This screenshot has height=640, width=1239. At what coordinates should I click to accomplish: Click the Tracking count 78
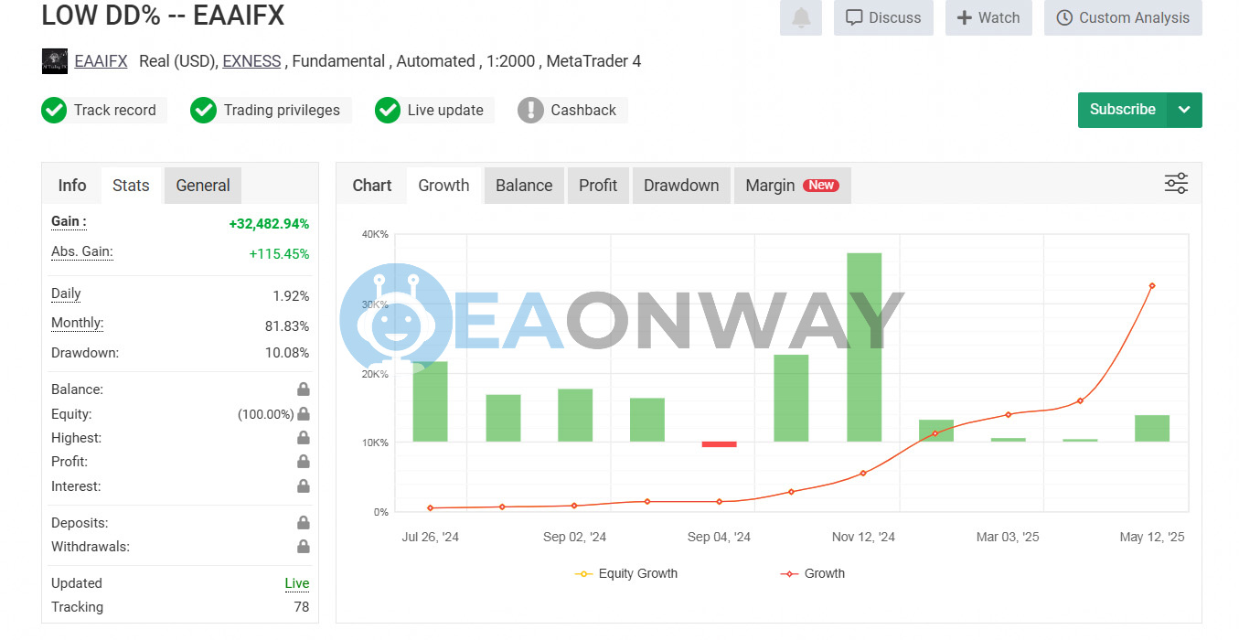(301, 607)
